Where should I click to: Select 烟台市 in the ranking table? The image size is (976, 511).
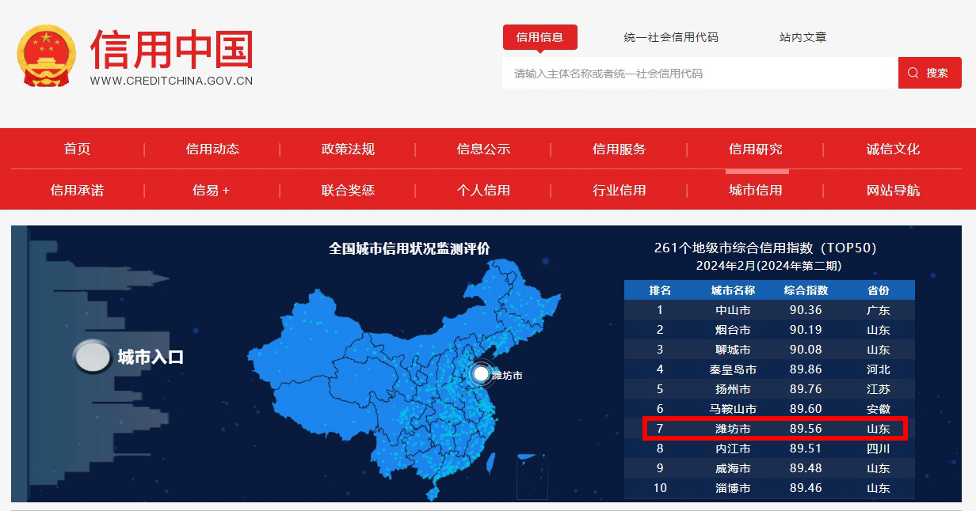point(733,330)
